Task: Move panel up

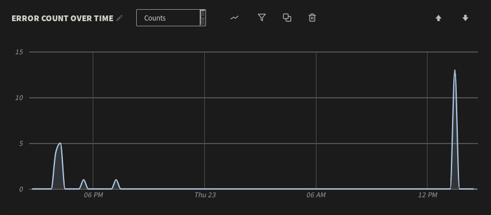Action: point(438,18)
